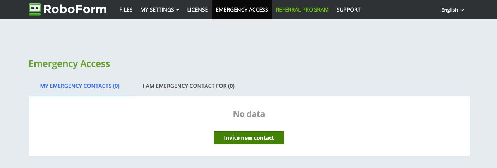Screen dimensions: 497x168
Task: Click the RoboForm wordmark text
Action: click(75, 9)
